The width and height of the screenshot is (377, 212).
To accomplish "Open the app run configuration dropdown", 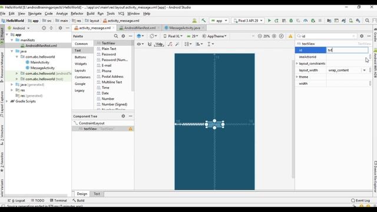I will click(219, 21).
